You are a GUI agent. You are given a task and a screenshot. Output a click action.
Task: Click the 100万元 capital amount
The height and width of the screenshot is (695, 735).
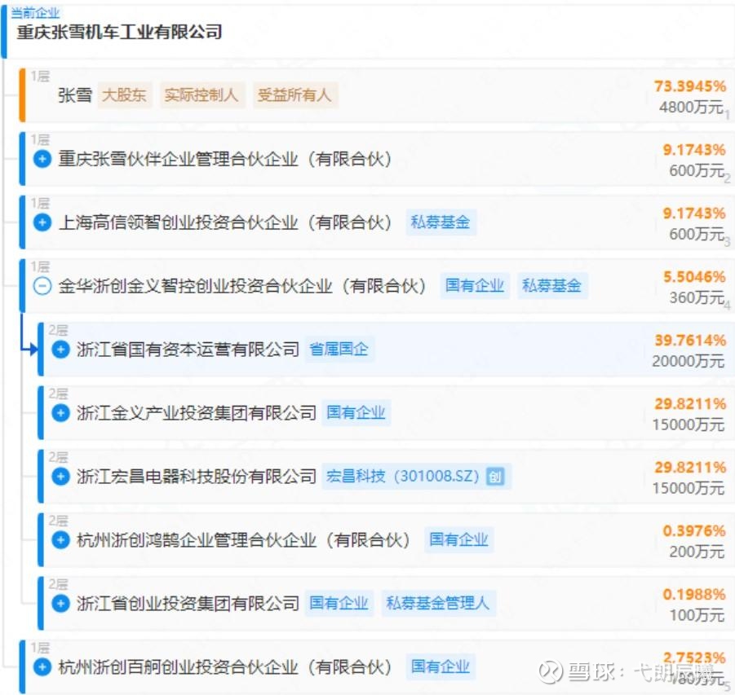[x=697, y=615]
